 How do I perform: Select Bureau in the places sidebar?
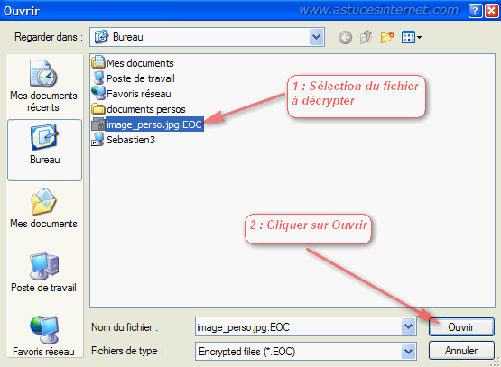[x=45, y=150]
